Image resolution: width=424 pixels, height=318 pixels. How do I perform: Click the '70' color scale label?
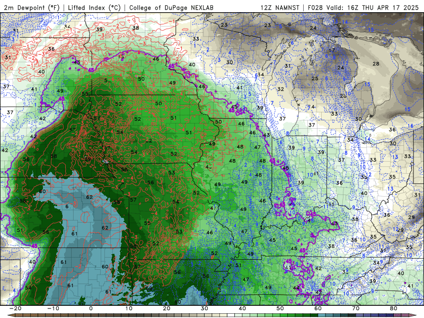(x=356, y=308)
